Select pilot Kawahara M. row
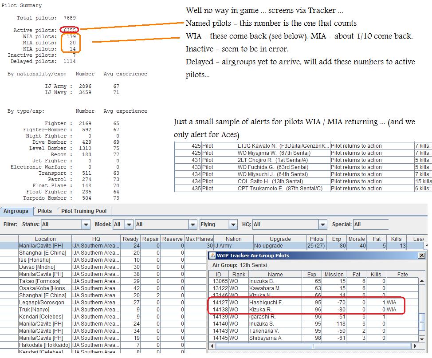The image size is (432, 358). pyautogui.click(x=314, y=288)
